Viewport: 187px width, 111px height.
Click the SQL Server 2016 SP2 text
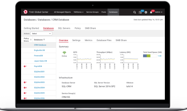click(105, 86)
